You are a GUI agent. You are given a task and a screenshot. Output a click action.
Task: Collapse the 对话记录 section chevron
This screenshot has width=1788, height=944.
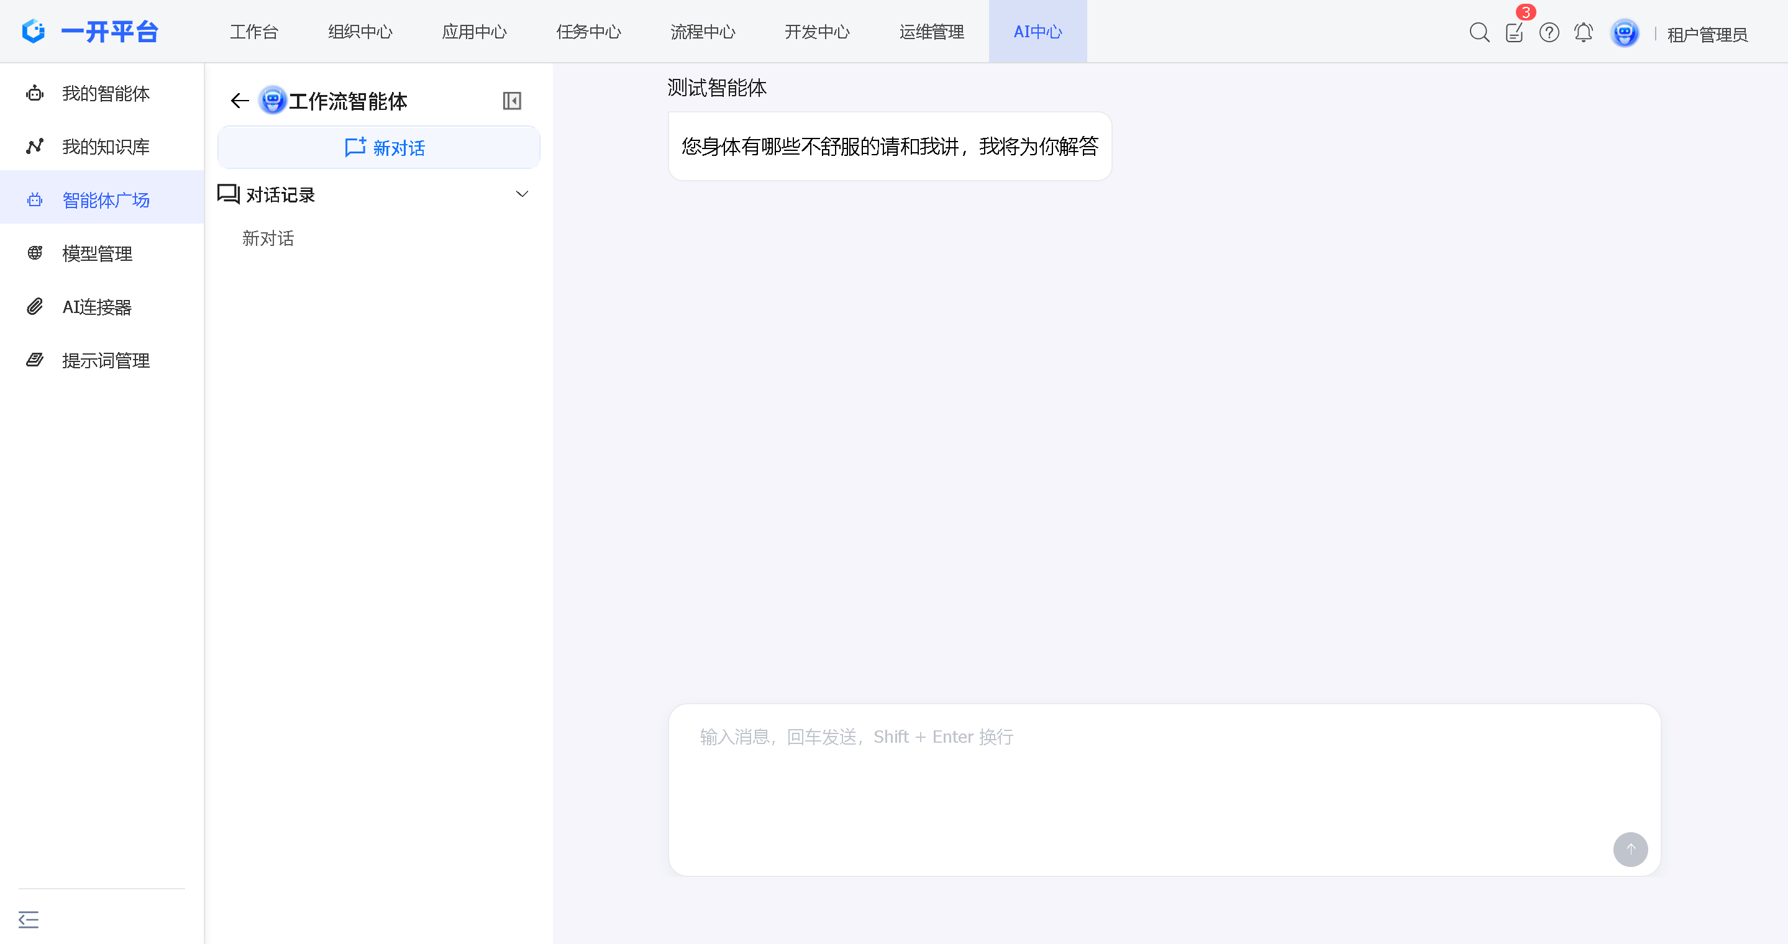click(x=522, y=194)
